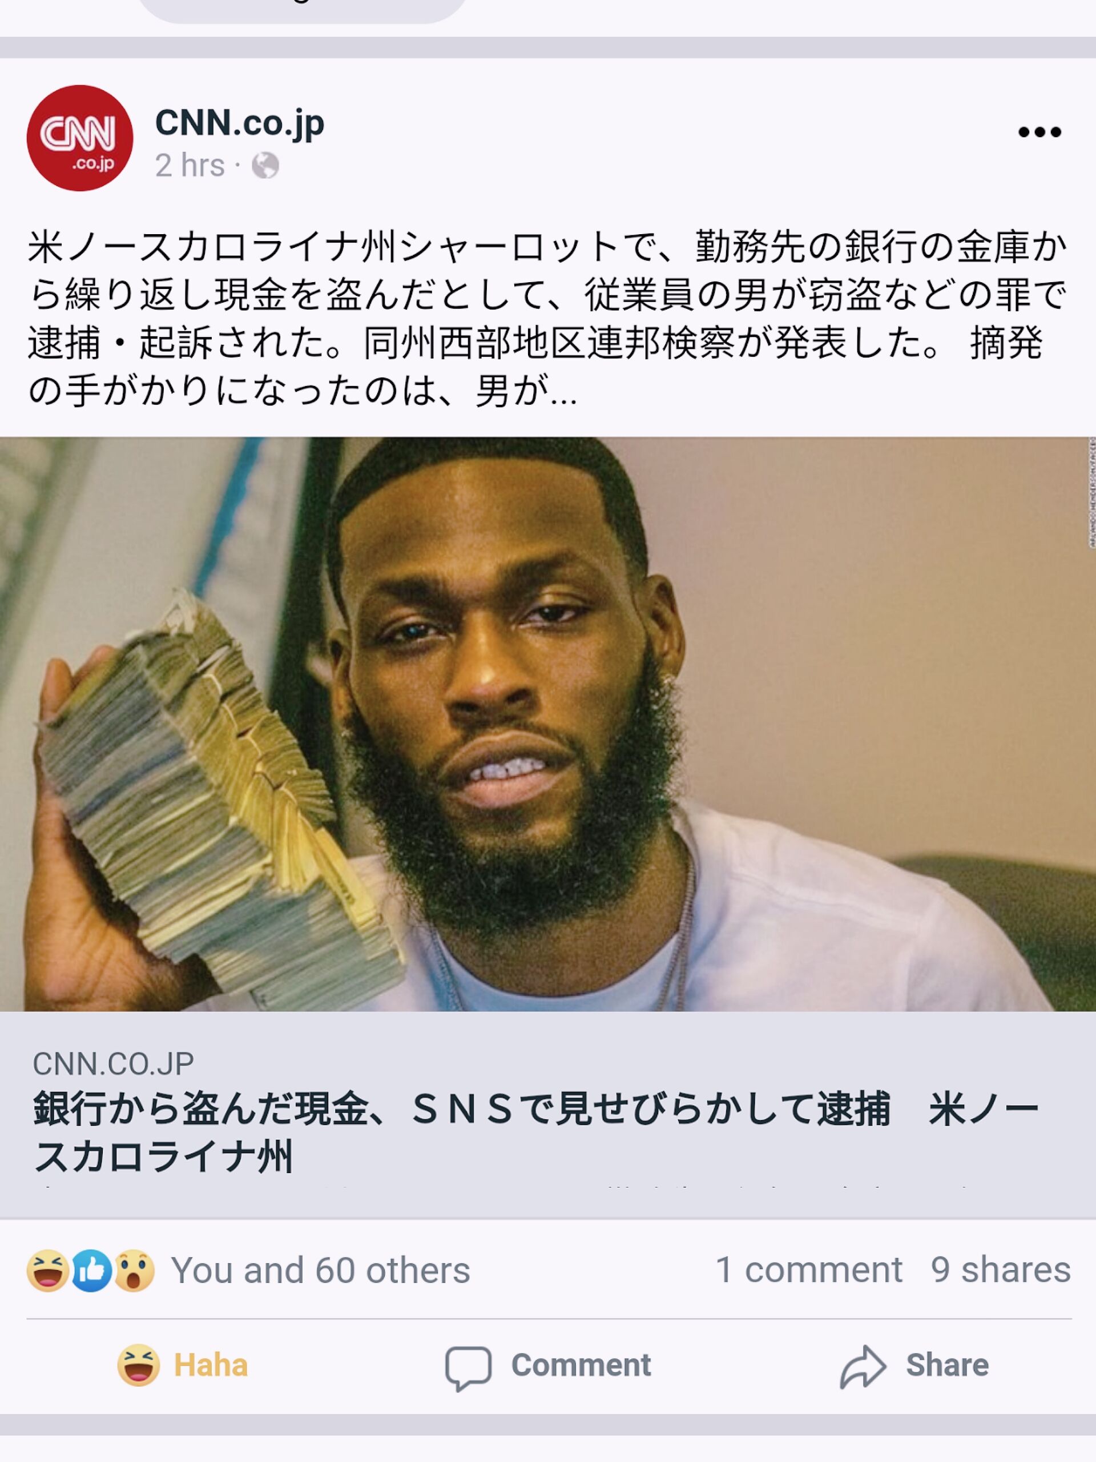Open the three-dot post options menu

point(1039,132)
